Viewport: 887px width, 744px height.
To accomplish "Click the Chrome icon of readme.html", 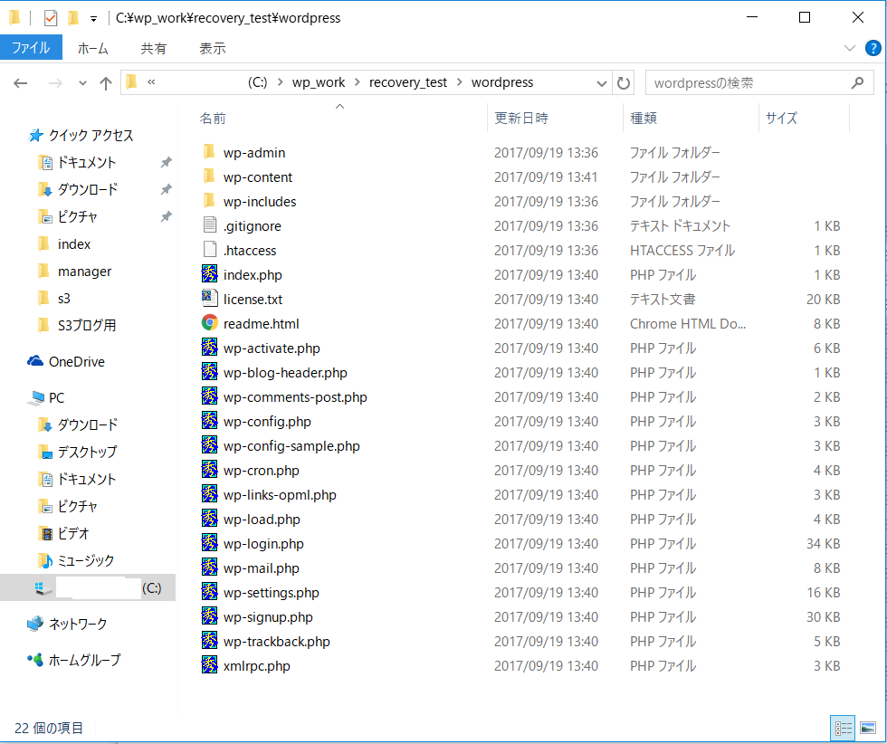I will tap(209, 322).
